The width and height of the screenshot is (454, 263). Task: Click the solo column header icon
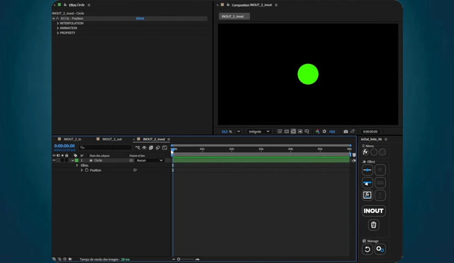[62, 155]
